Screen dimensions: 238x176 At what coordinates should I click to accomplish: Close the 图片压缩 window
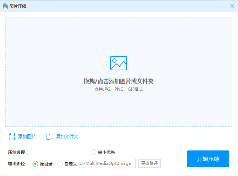[232, 6]
